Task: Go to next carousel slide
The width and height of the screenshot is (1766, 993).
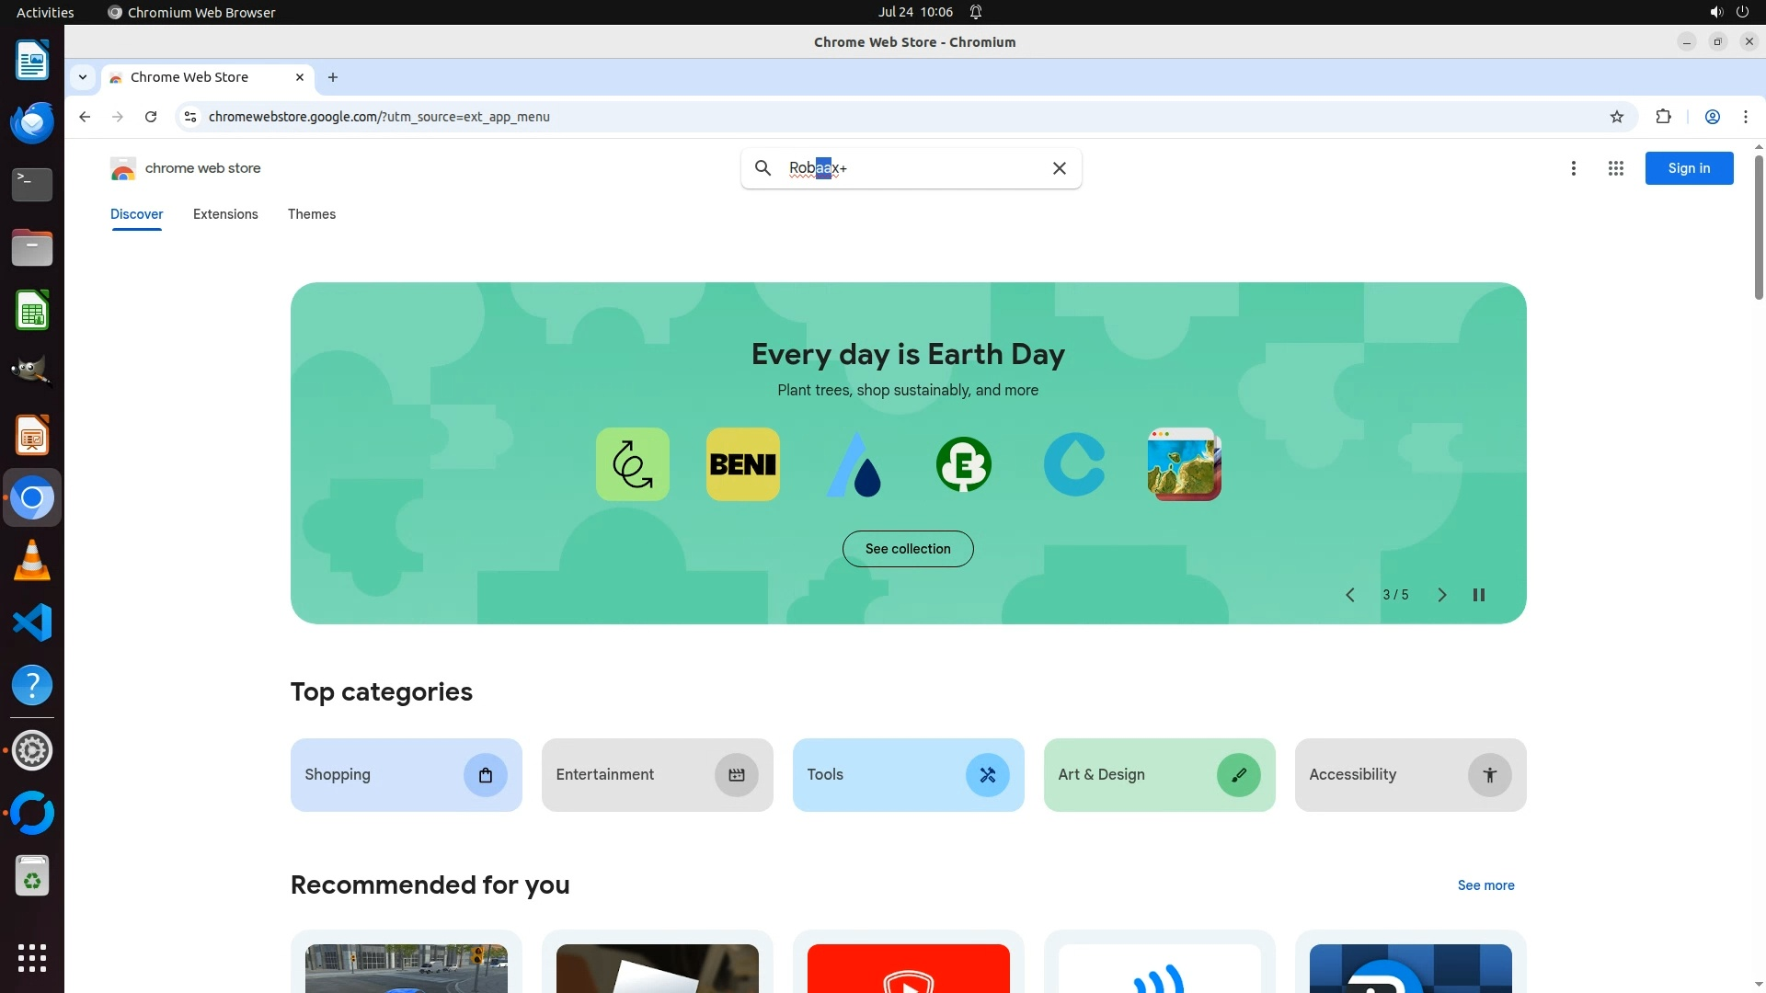Action: coord(1441,595)
